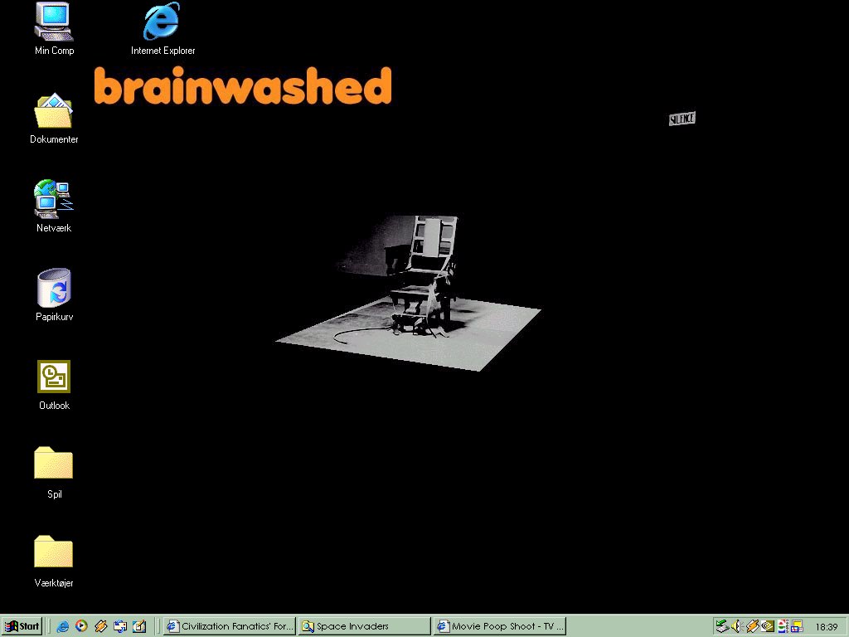Launch Outlook Express from Quick Launch
The width and height of the screenshot is (849, 637).
click(119, 626)
